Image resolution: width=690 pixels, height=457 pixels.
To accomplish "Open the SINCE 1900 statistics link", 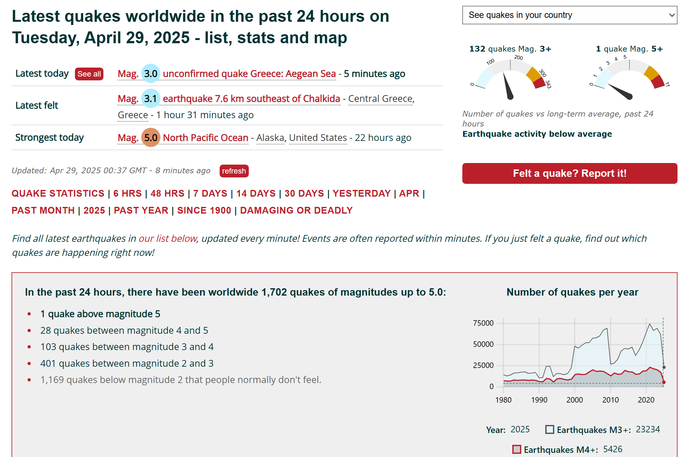I will (x=204, y=210).
